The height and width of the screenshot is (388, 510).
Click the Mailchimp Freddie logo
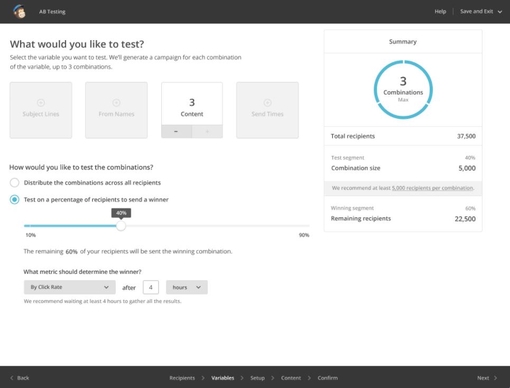(19, 11)
